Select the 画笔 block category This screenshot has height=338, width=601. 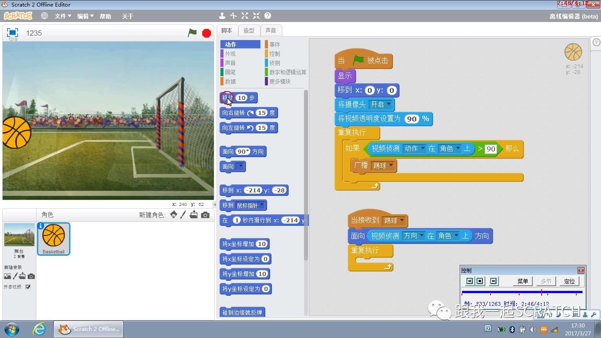(240, 72)
